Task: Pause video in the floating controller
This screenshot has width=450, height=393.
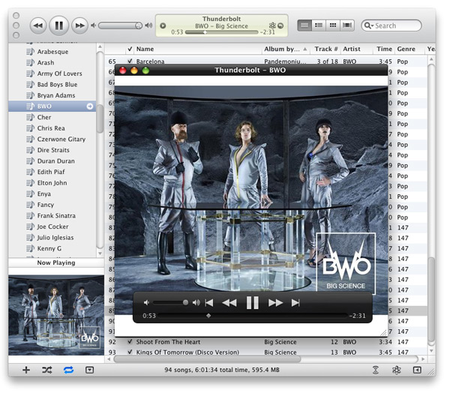Action: [x=253, y=302]
